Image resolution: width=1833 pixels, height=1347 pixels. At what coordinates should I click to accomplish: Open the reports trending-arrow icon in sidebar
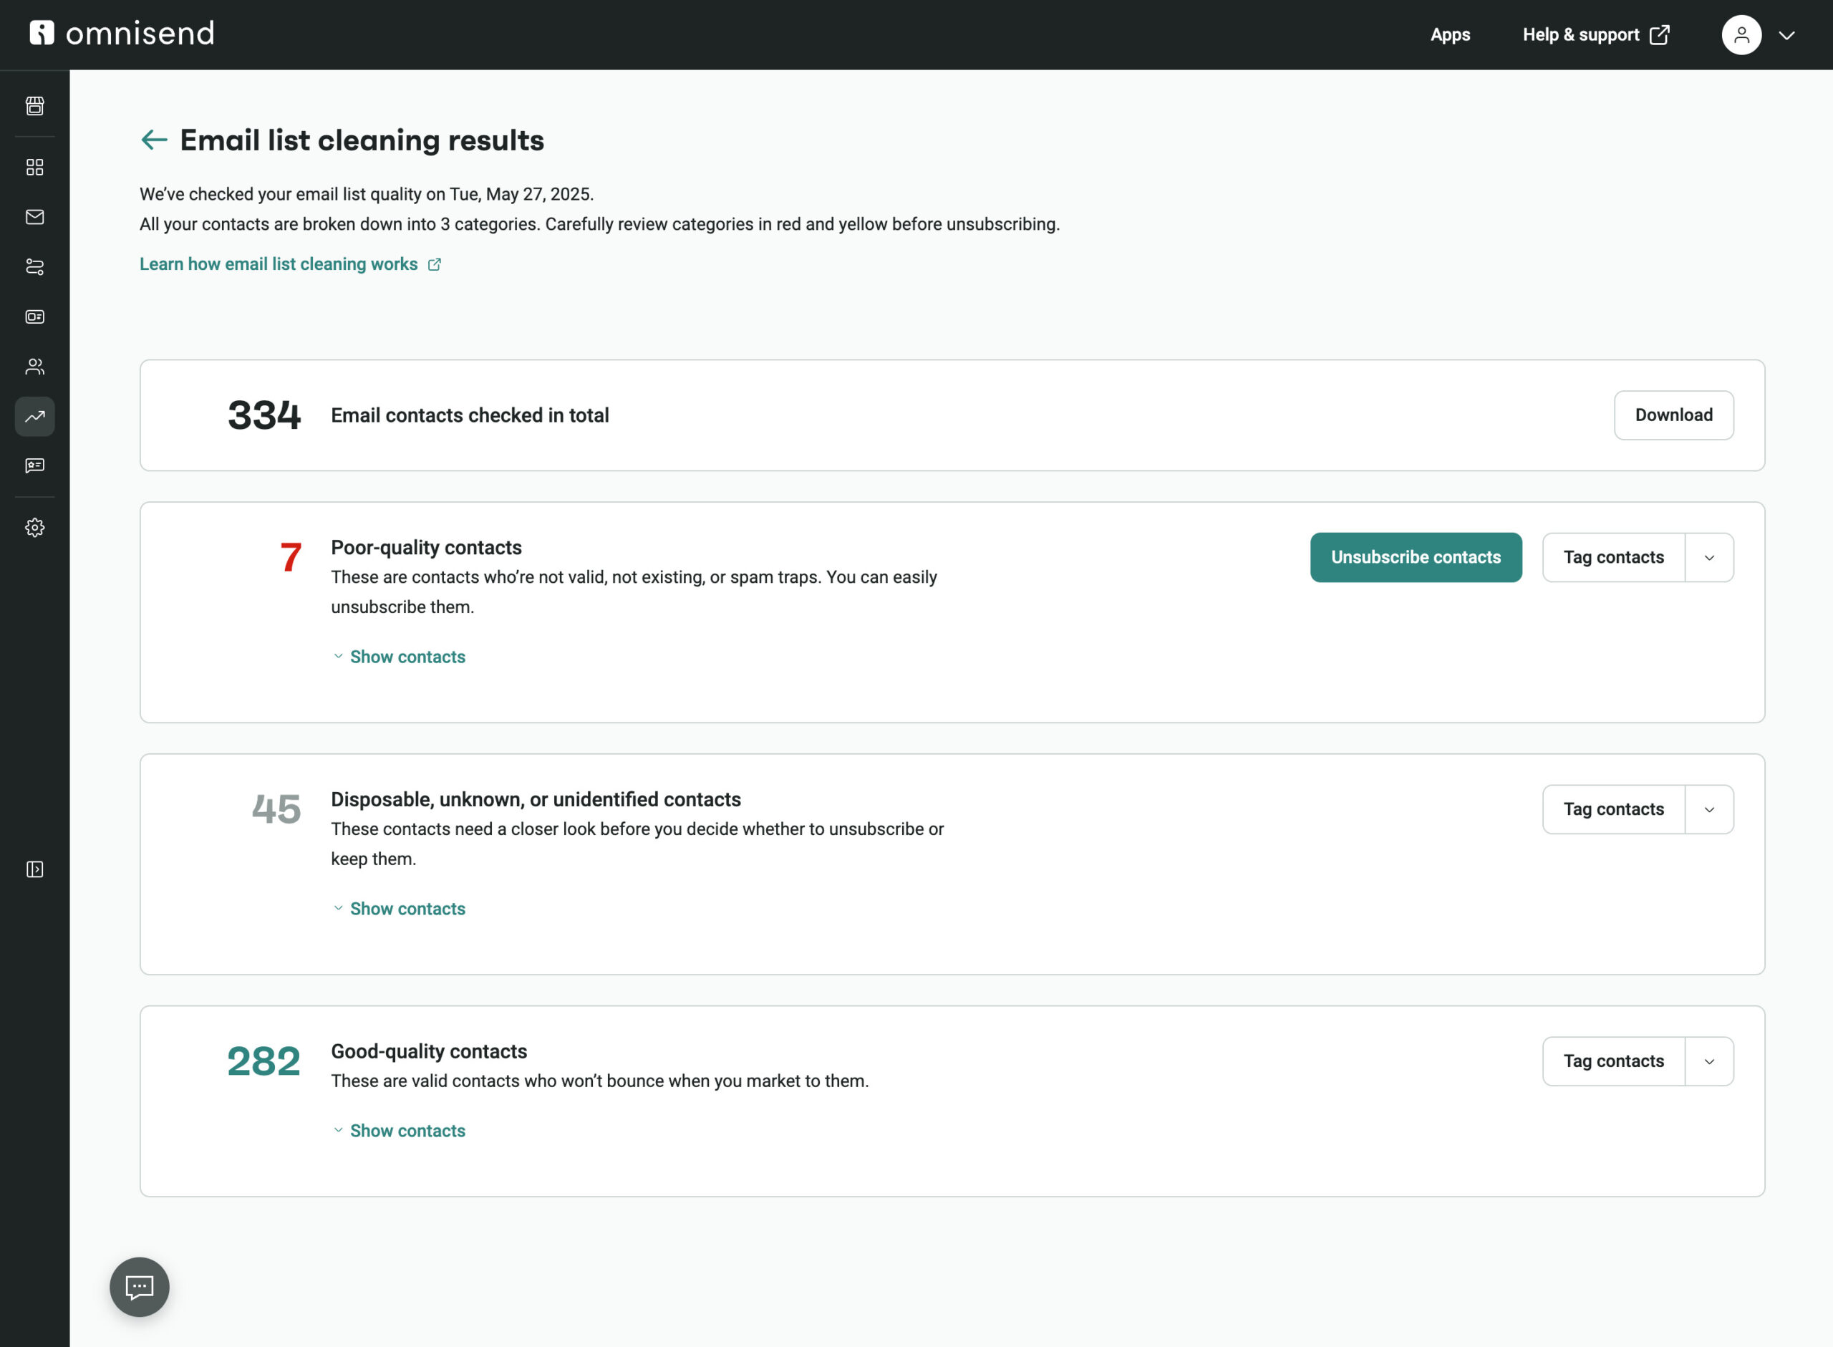click(x=35, y=417)
